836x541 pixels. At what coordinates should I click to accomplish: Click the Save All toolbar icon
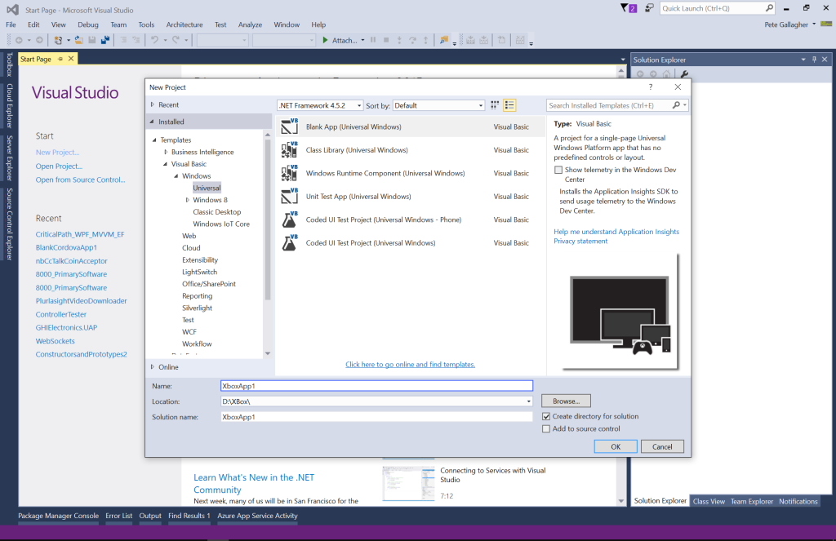coord(105,40)
